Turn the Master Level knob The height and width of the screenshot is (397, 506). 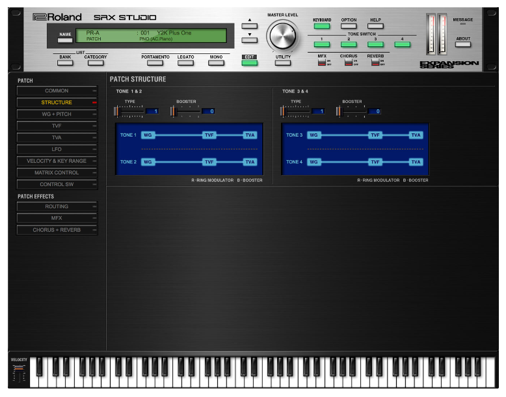[282, 36]
